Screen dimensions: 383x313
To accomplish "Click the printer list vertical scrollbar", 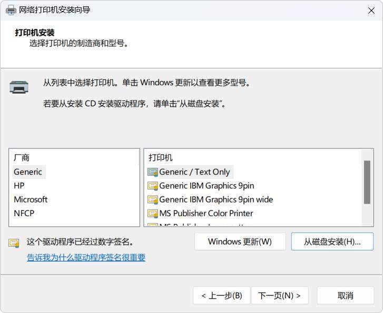I will pyautogui.click(x=367, y=181).
